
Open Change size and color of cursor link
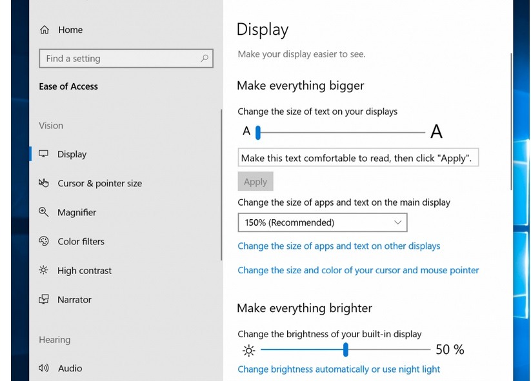click(x=358, y=270)
